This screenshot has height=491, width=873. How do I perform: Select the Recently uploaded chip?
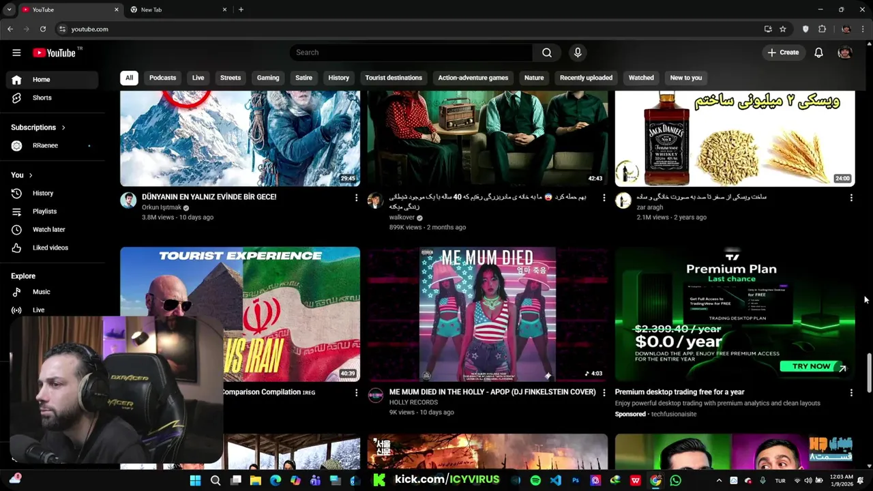coord(586,78)
